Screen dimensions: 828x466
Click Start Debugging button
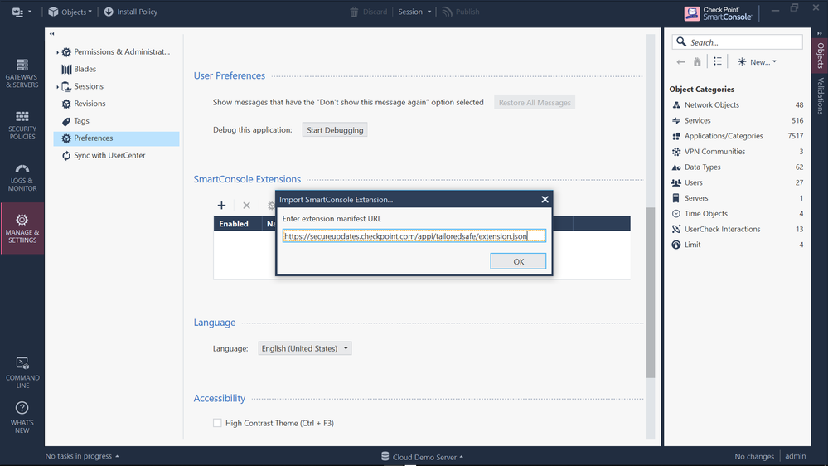[335, 130]
